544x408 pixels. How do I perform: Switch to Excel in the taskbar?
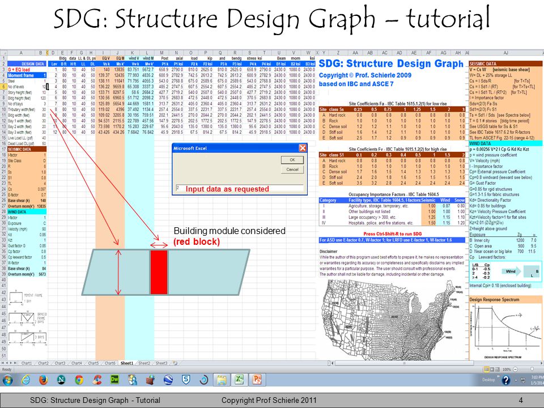pyautogui.click(x=239, y=380)
